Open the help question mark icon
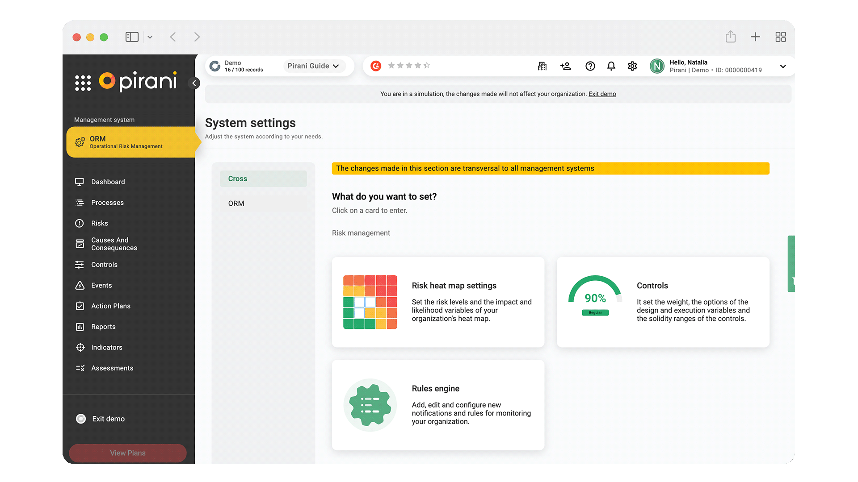Image resolution: width=858 pixels, height=482 pixels. (x=590, y=66)
